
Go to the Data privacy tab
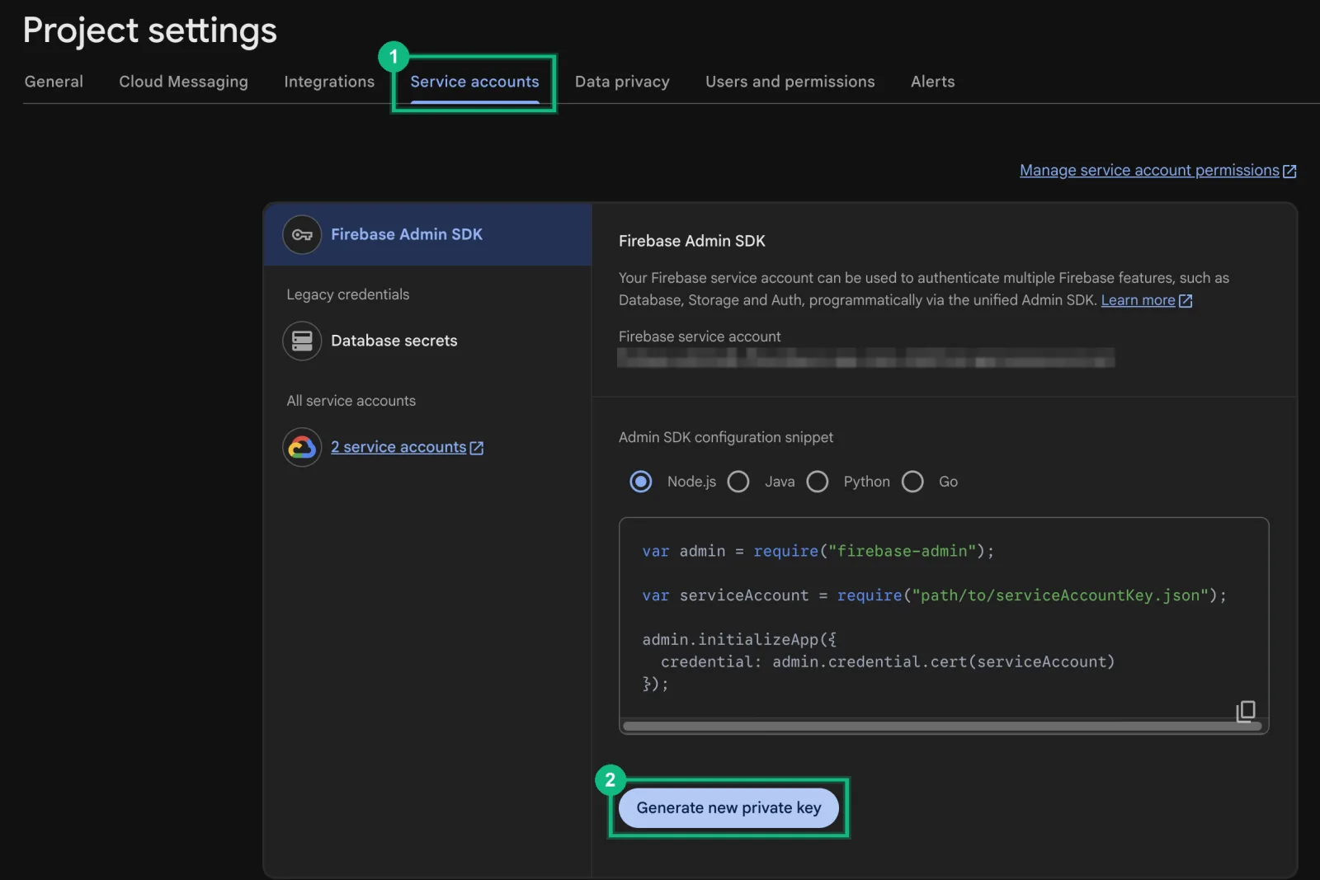(x=622, y=82)
